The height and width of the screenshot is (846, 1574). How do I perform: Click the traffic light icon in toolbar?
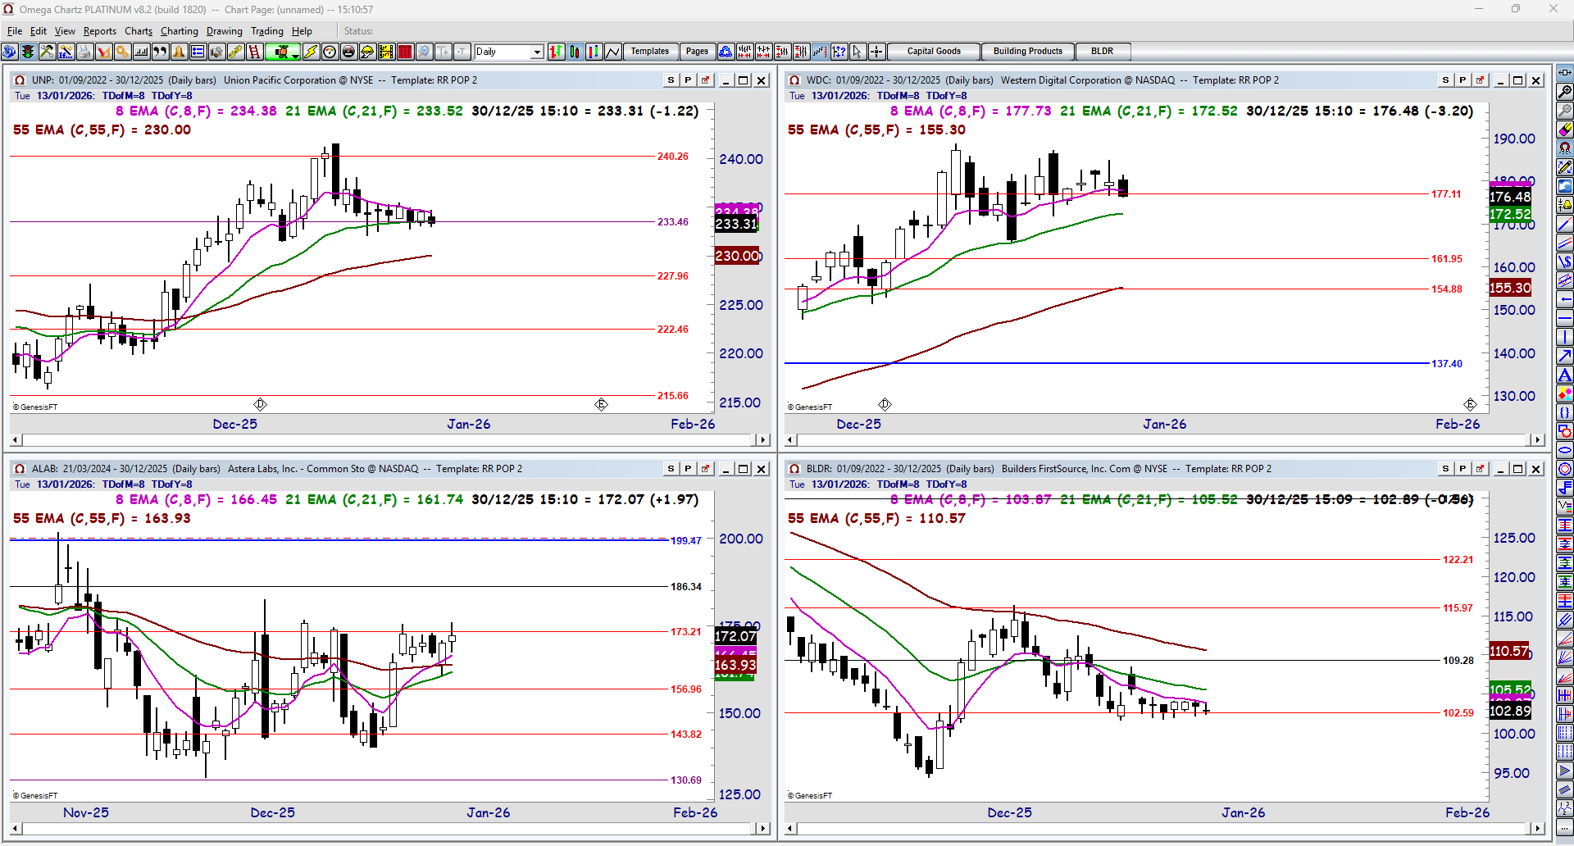[28, 52]
